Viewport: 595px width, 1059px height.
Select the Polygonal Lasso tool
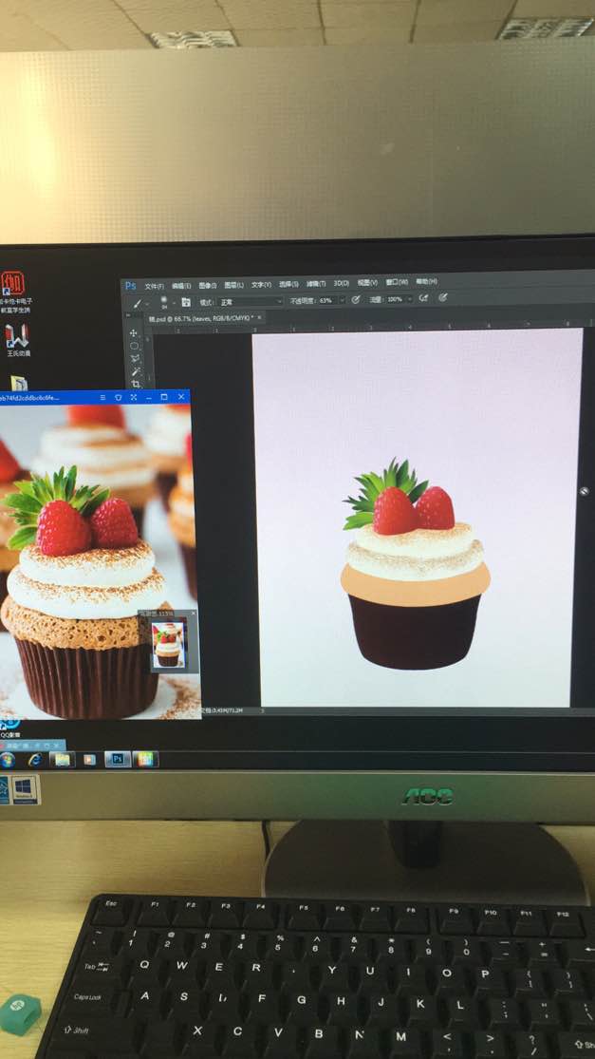coord(135,359)
